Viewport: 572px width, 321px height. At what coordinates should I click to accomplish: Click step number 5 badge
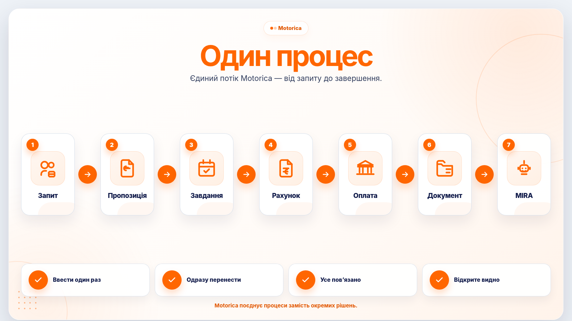(x=350, y=145)
